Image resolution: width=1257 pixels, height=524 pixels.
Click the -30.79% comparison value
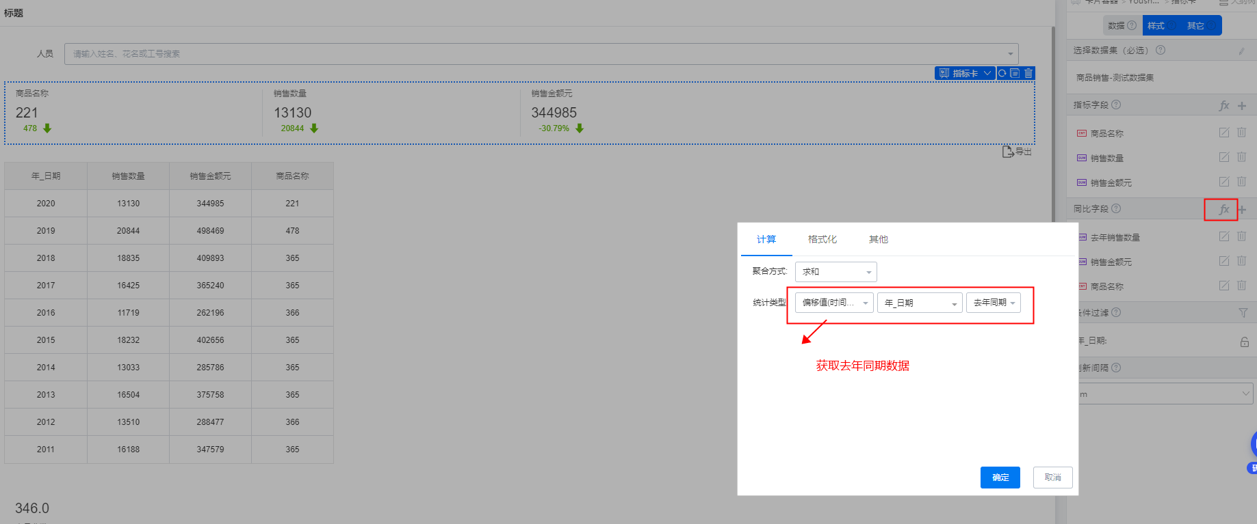pos(554,128)
